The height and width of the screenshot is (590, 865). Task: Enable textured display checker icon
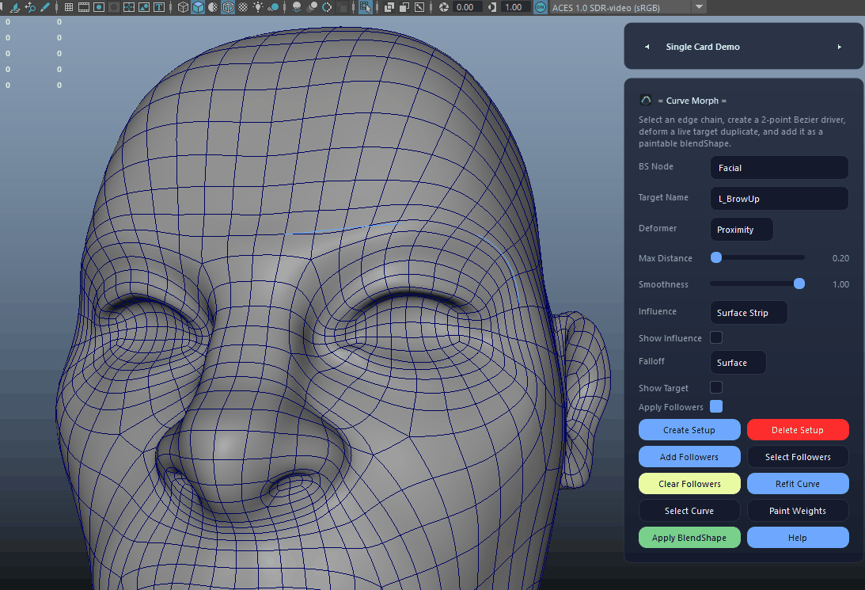(243, 7)
